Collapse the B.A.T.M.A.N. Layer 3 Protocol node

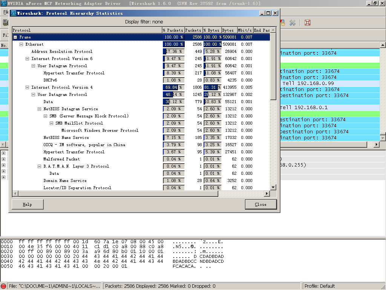pyautogui.click(x=40, y=167)
